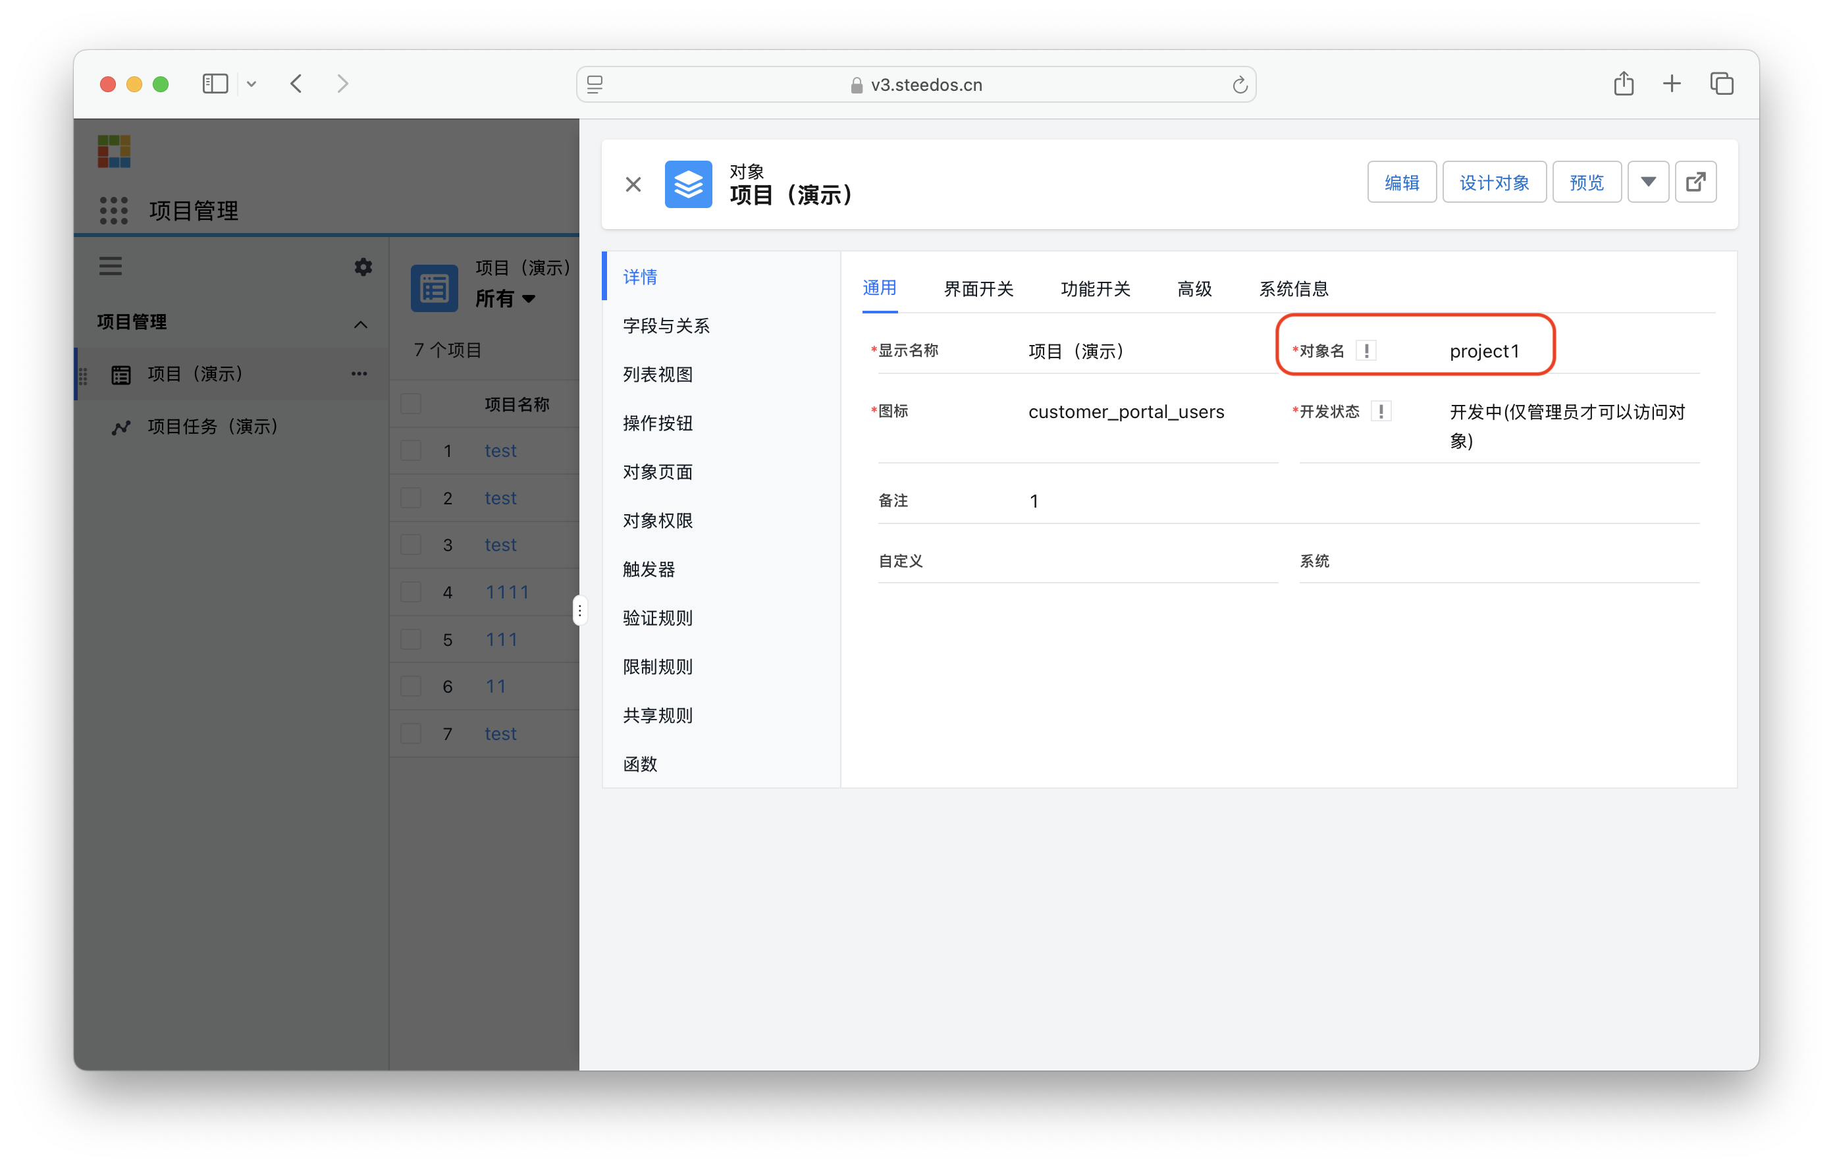Click the 设计对象 button
1833x1168 pixels.
coord(1495,182)
